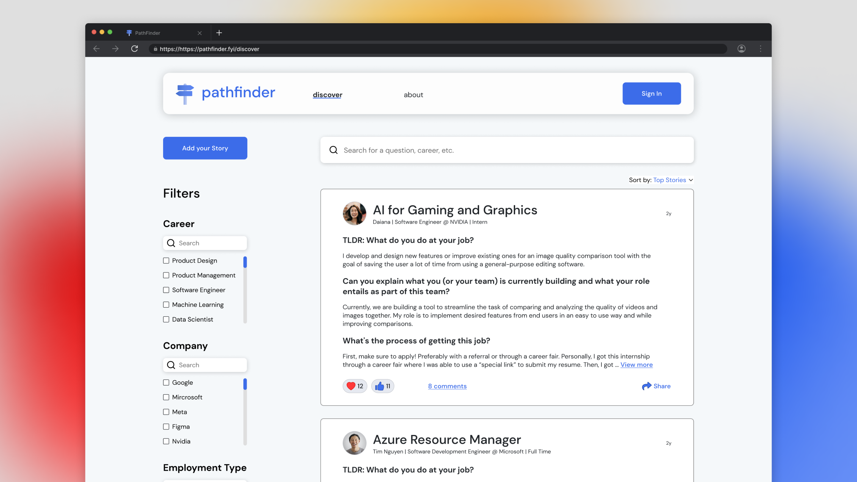
Task: Click the About navigation menu item
Action: tap(413, 95)
